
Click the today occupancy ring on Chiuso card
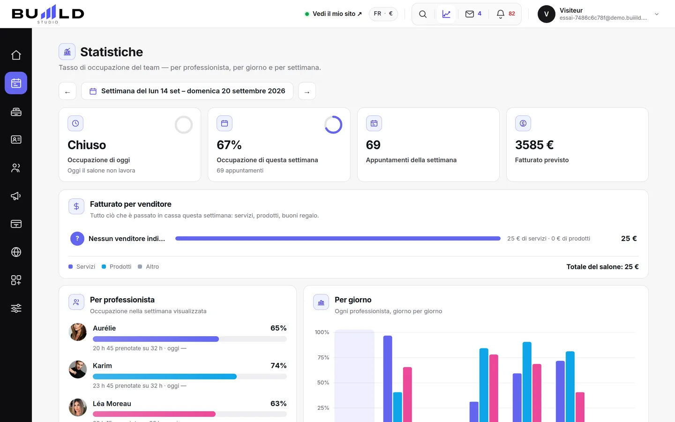coord(184,125)
